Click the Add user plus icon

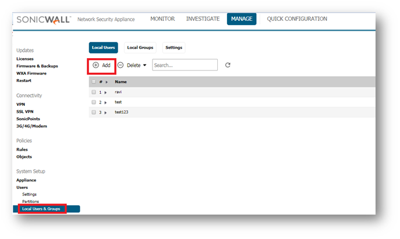click(96, 65)
